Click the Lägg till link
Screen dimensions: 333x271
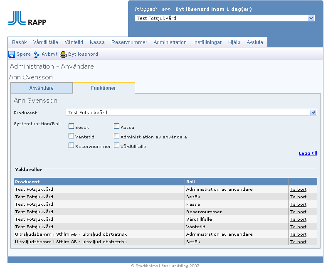pos(308,153)
